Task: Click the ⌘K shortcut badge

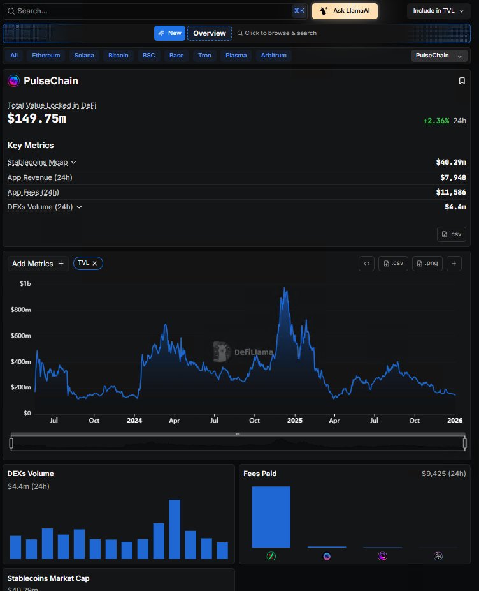Action: tap(299, 11)
